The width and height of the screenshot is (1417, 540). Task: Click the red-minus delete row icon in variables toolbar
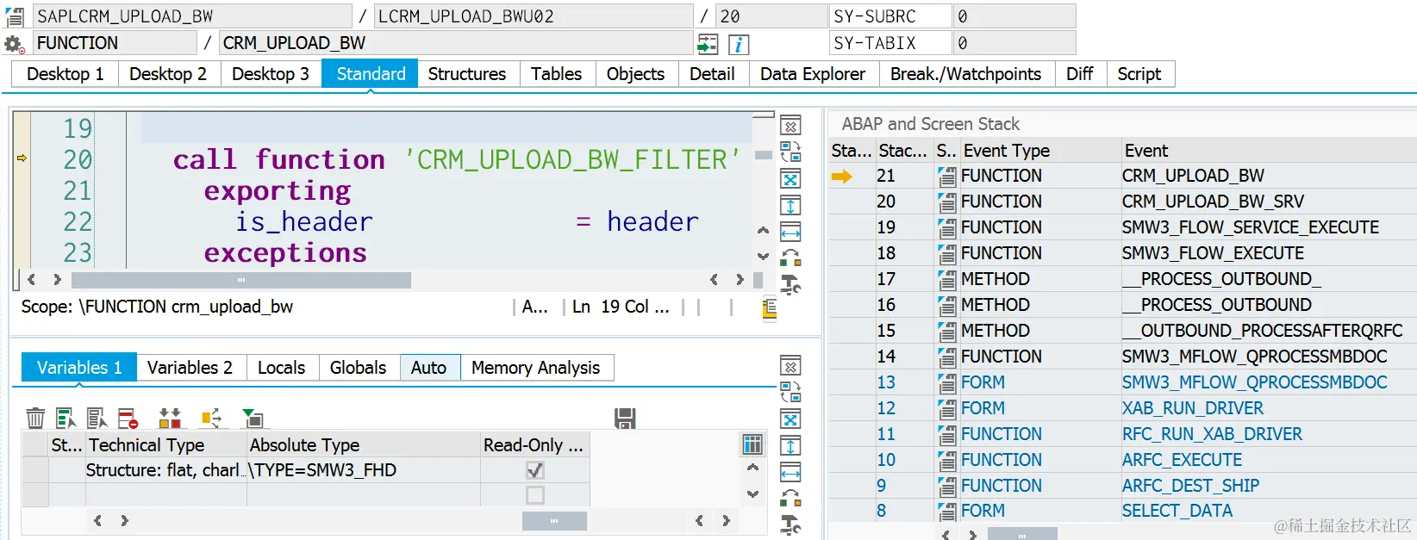(128, 419)
